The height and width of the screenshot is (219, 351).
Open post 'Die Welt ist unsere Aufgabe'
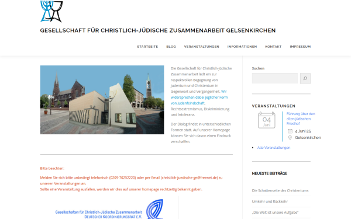tap(275, 213)
